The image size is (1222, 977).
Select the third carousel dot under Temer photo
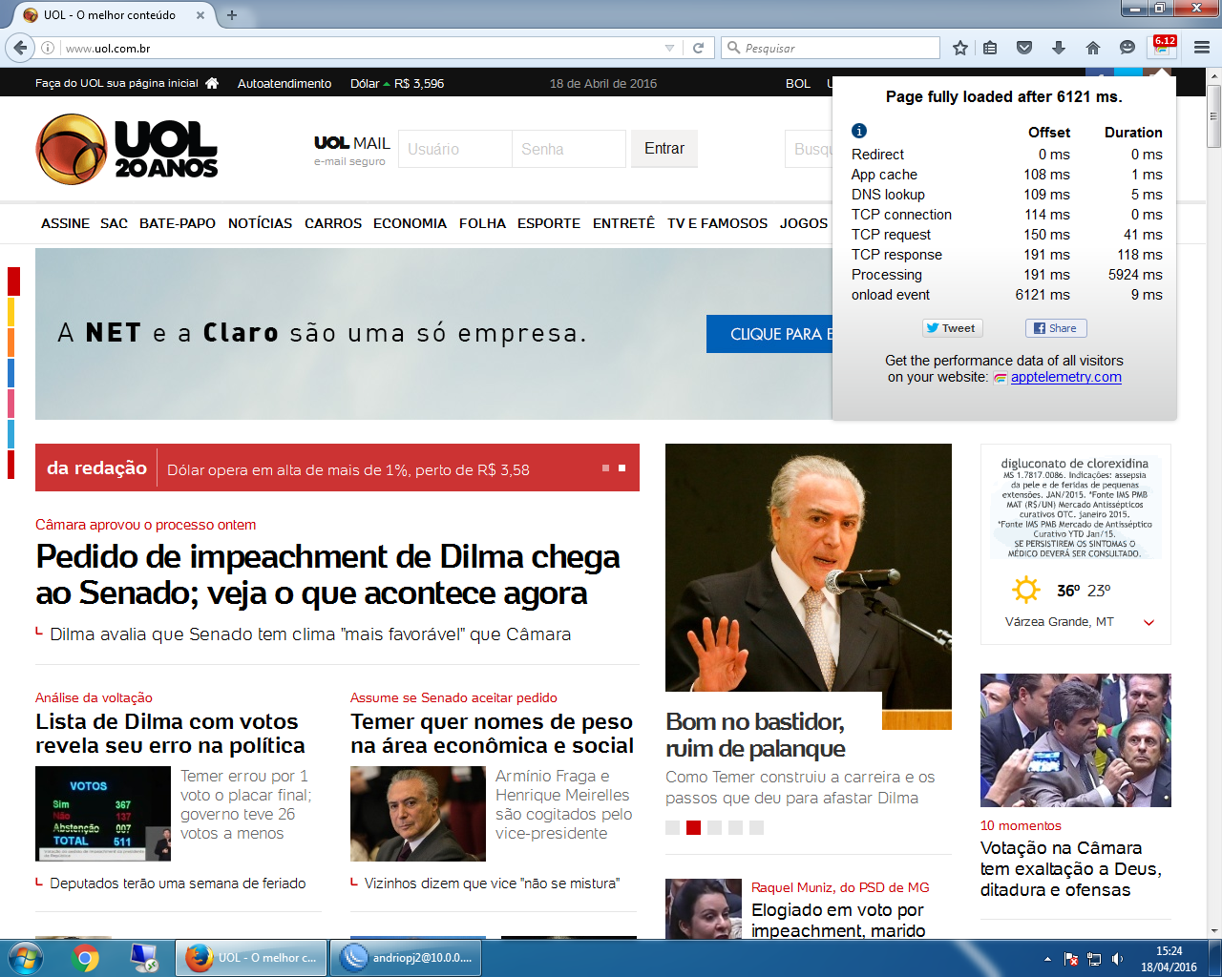(715, 827)
